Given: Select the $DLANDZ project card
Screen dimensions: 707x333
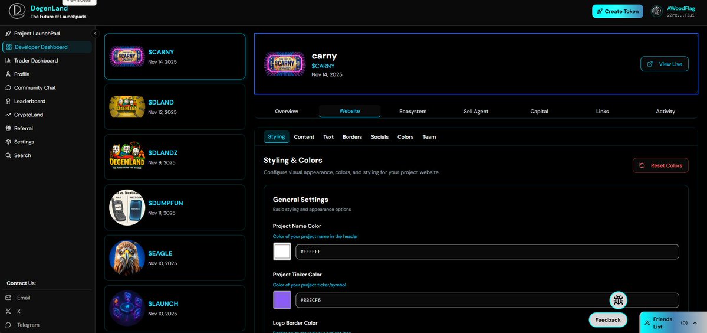Looking at the screenshot, I should pos(175,157).
